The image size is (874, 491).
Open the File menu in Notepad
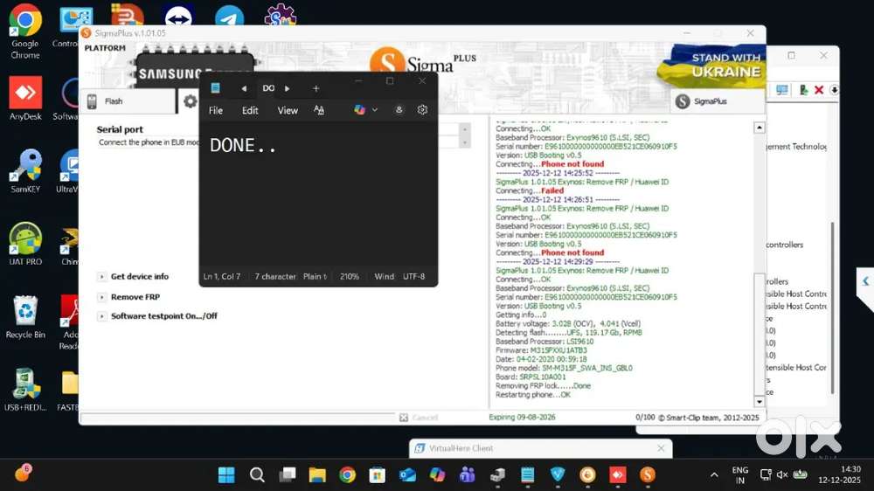pos(216,110)
